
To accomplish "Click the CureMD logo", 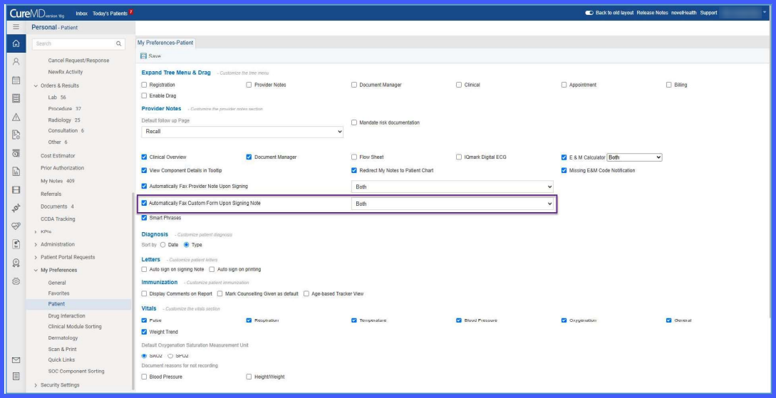I will tap(36, 14).
